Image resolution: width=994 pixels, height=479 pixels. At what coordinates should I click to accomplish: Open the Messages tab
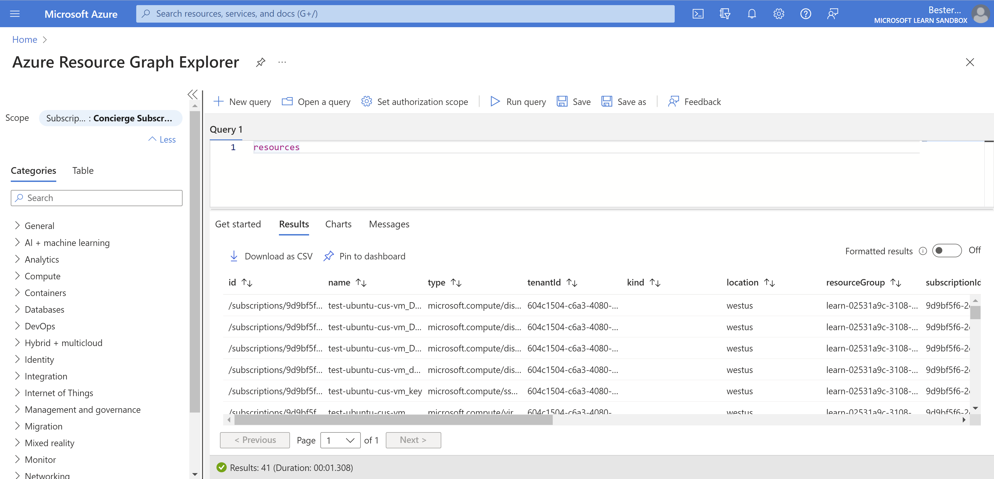389,224
